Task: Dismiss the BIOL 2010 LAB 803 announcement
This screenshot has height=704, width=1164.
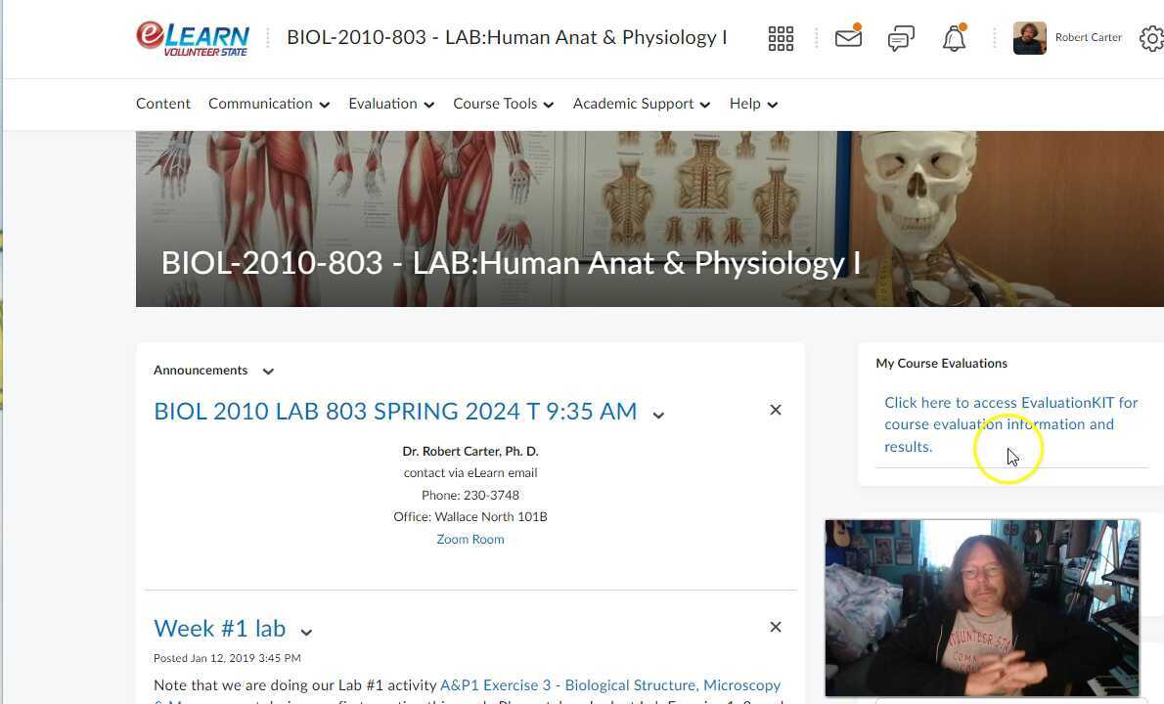Action: tap(776, 411)
